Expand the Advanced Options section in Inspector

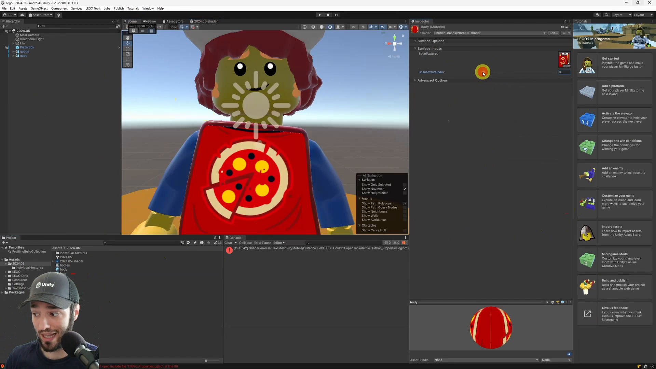(x=433, y=80)
